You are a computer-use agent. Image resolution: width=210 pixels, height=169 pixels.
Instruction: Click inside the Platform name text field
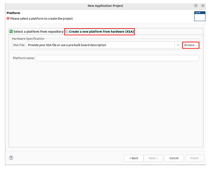click(117, 58)
